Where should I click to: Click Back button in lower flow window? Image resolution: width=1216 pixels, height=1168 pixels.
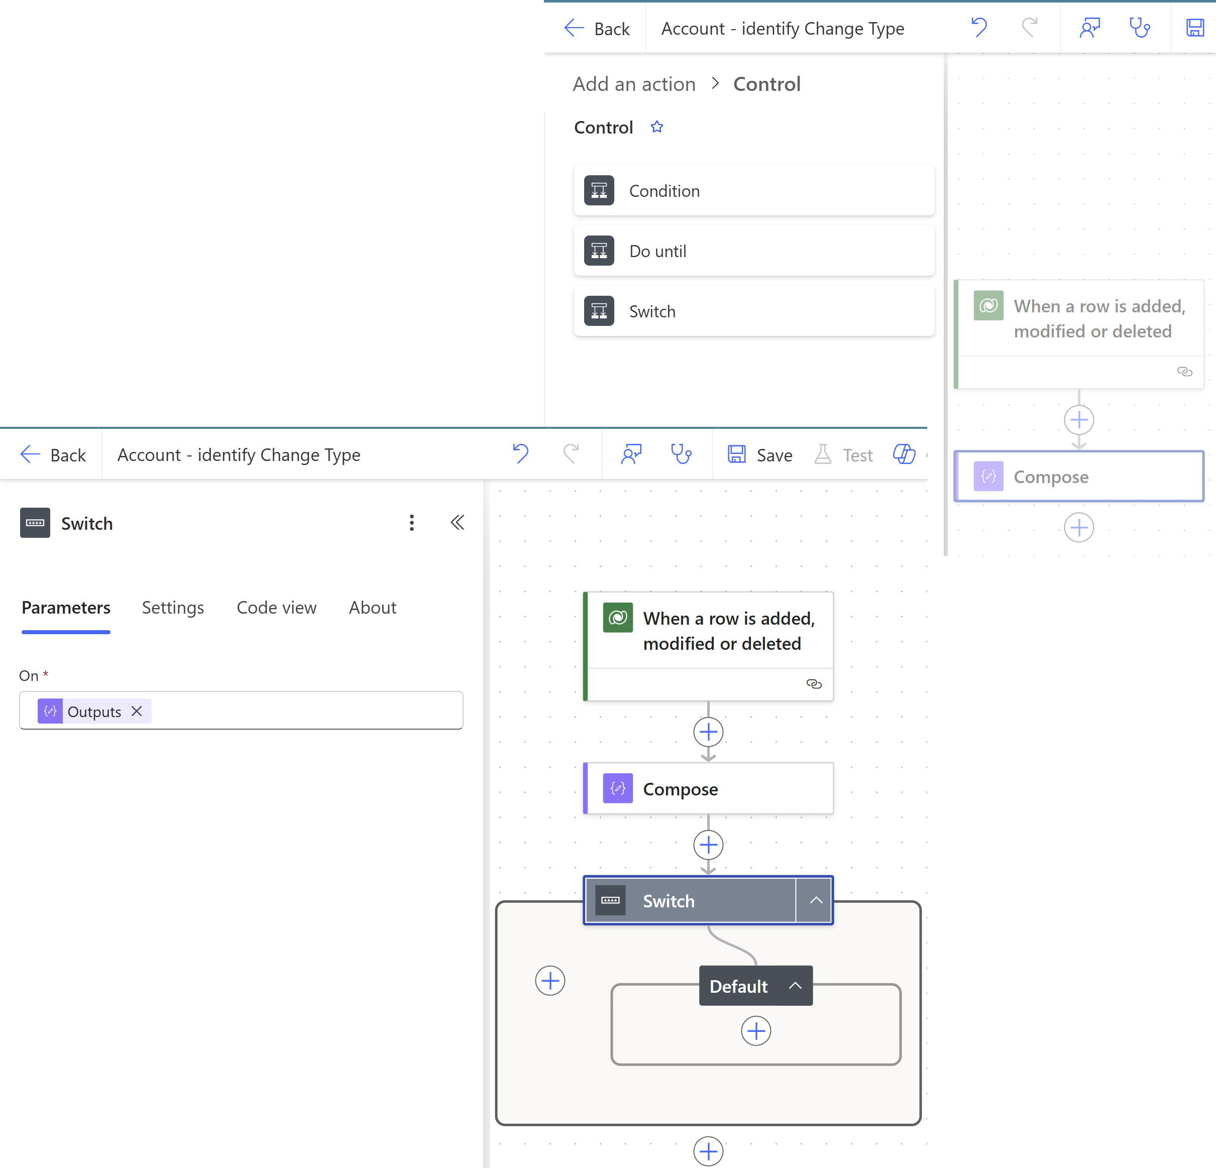(53, 454)
